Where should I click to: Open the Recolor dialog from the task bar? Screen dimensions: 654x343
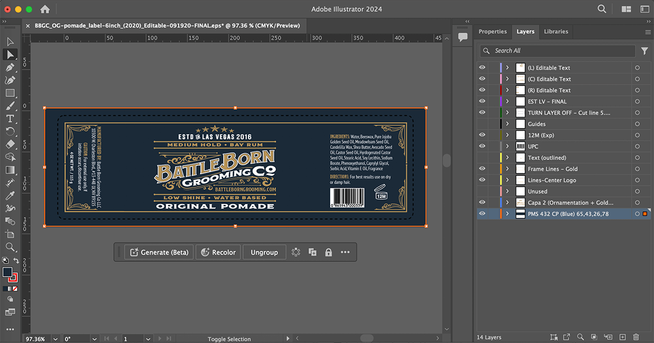pos(218,252)
